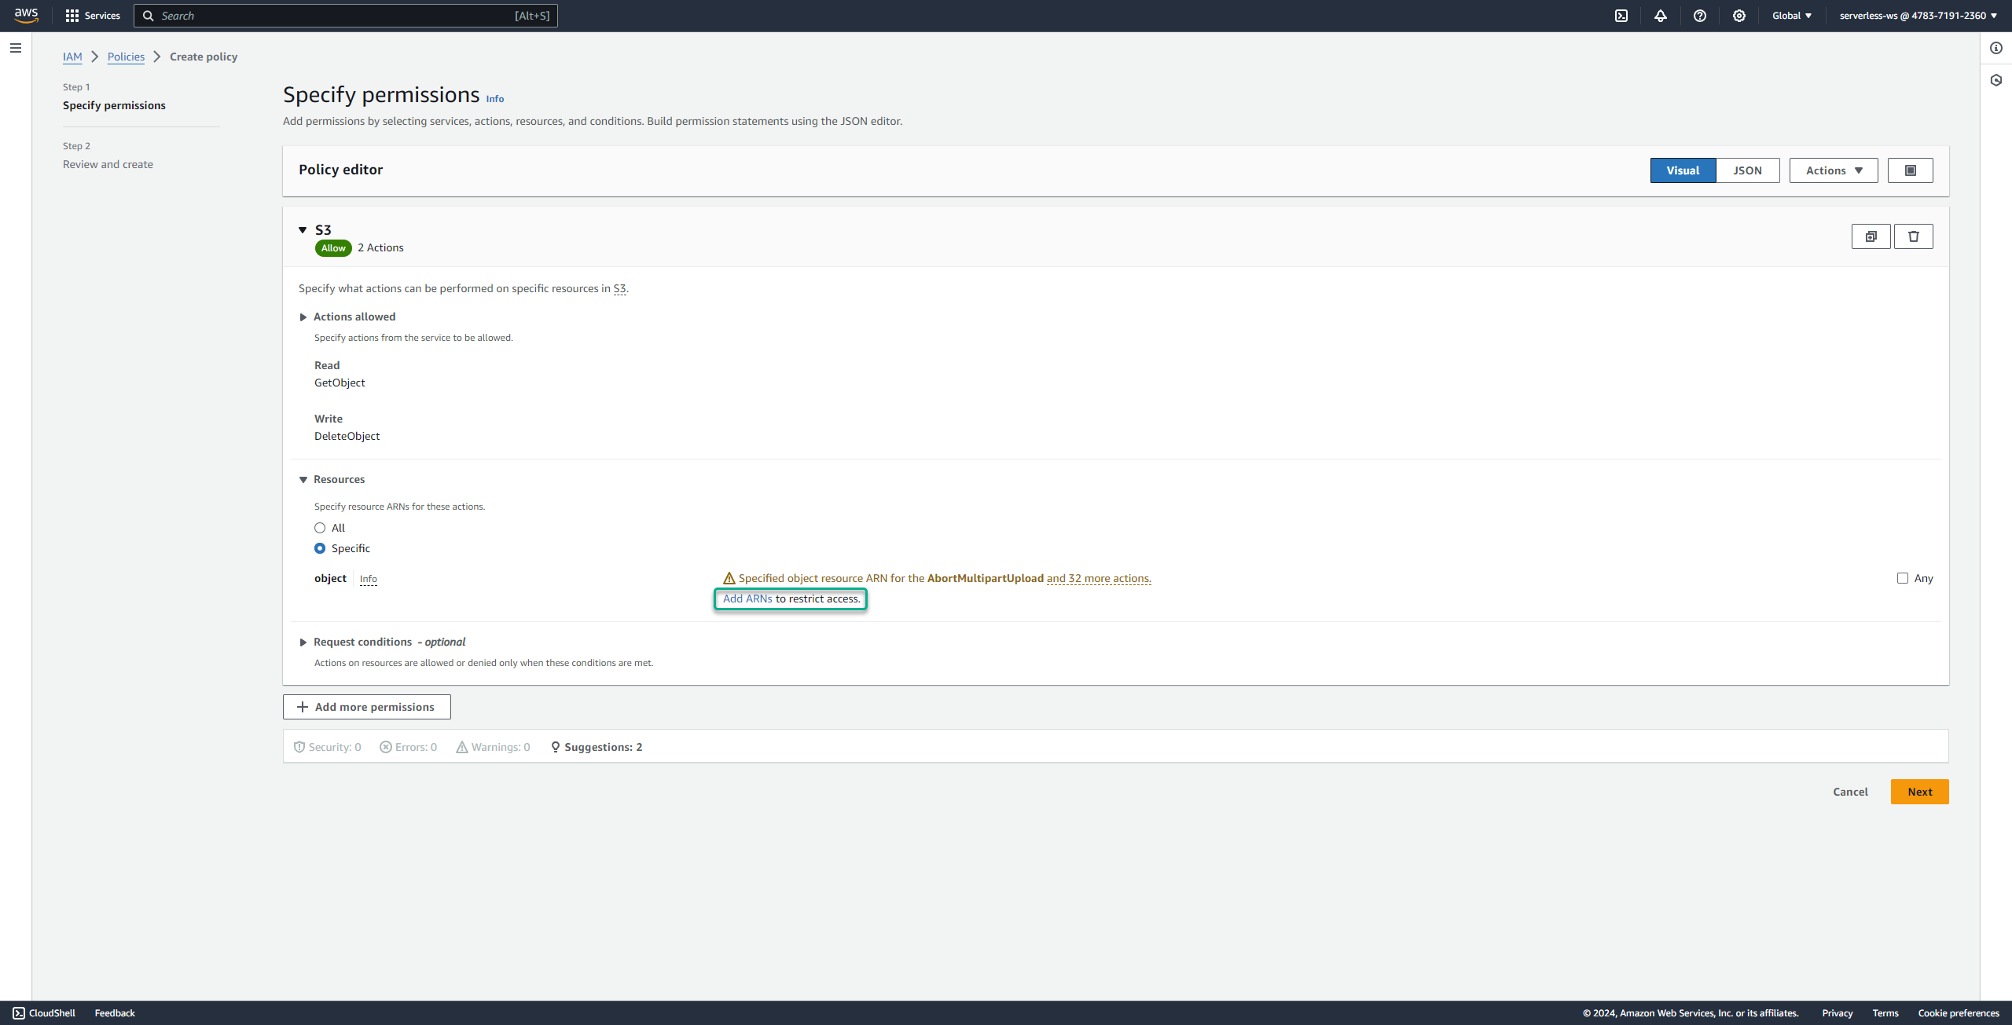2012x1025 pixels.
Task: Click the IAM breadcrumb link
Action: 72,57
